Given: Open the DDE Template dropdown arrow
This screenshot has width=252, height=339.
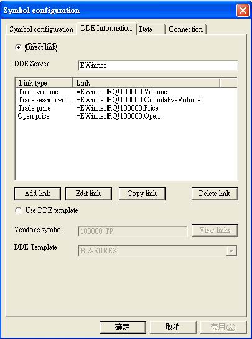Looking at the screenshot, I should click(x=231, y=251).
